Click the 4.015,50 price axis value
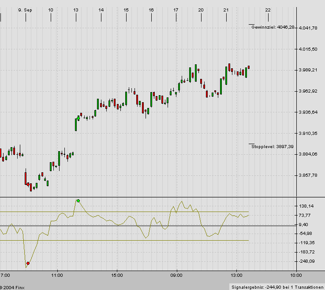325x290 pixels. 308,49
